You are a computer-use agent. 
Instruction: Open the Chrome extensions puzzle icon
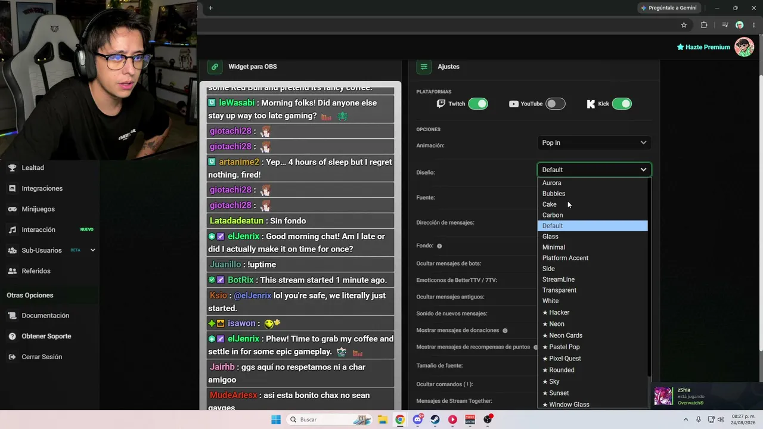704,25
